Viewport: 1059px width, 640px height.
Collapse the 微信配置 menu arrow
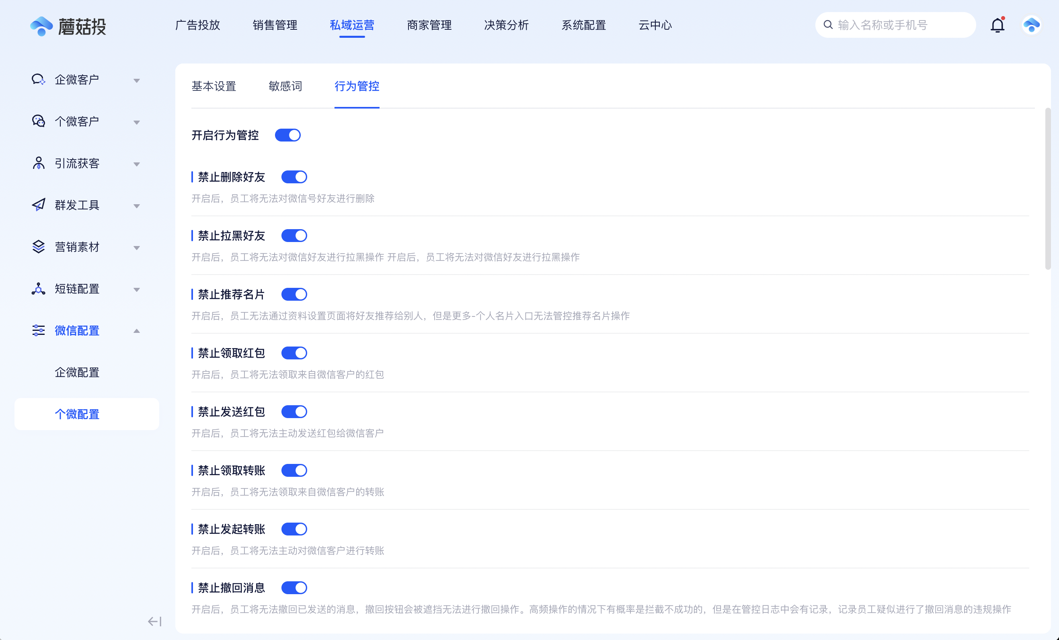(x=137, y=331)
